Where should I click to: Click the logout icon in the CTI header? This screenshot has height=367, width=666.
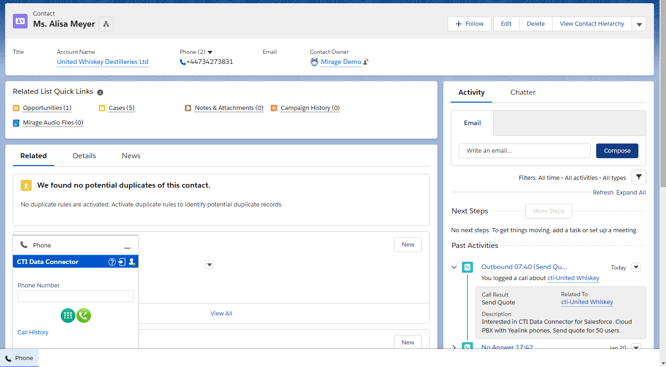121,262
